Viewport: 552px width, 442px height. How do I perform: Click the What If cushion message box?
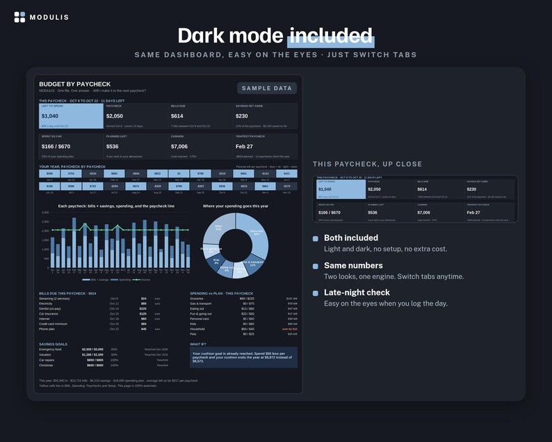[x=243, y=357]
